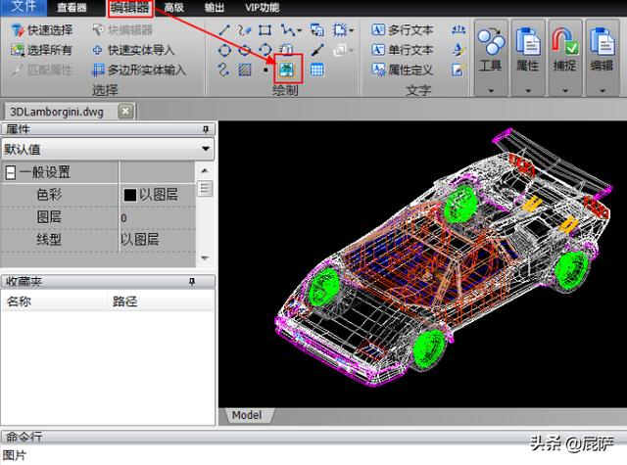Click Select All (选择所有)
Viewport: 627px width, 465px height.
coord(41,50)
